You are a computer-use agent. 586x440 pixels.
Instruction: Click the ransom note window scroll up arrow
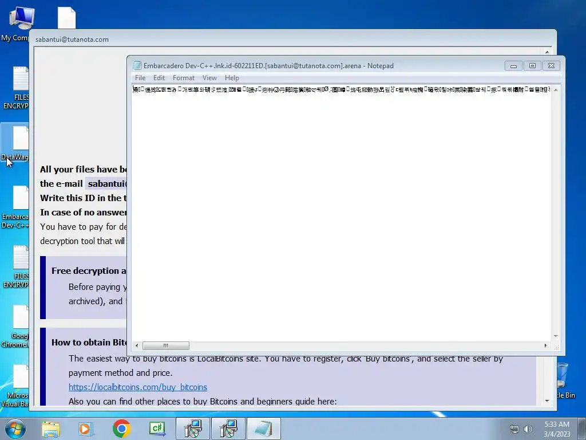(547, 52)
